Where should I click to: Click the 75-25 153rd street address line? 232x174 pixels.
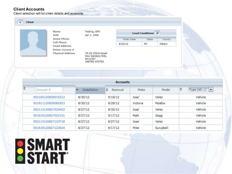pos(96,53)
